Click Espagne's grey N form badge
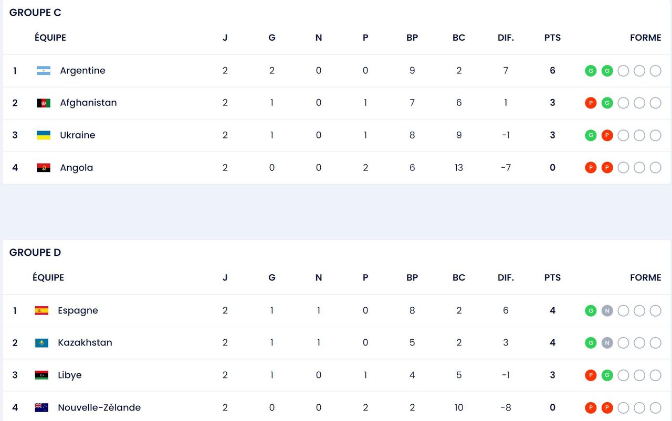The image size is (672, 421). coord(607,311)
